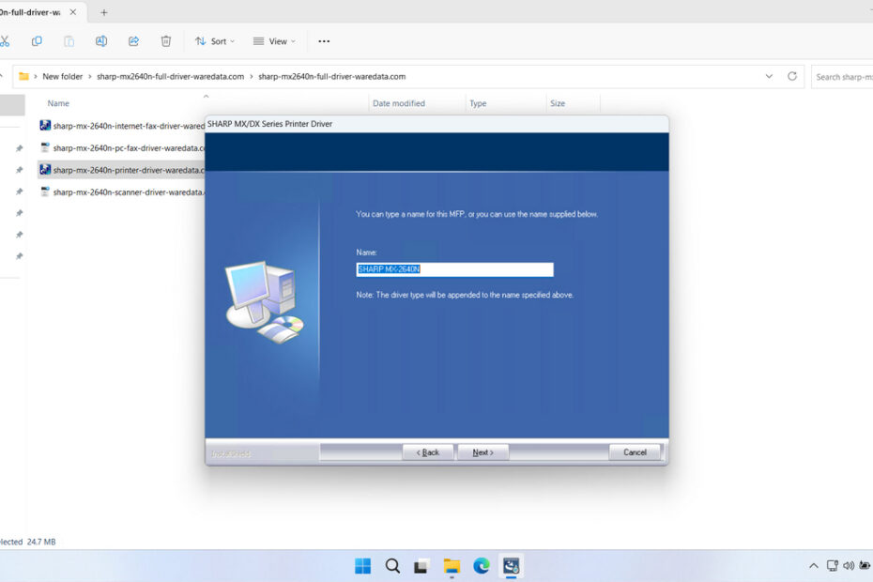Sort files by the Date modified column
Viewport: 873px width, 582px height.
tap(399, 103)
